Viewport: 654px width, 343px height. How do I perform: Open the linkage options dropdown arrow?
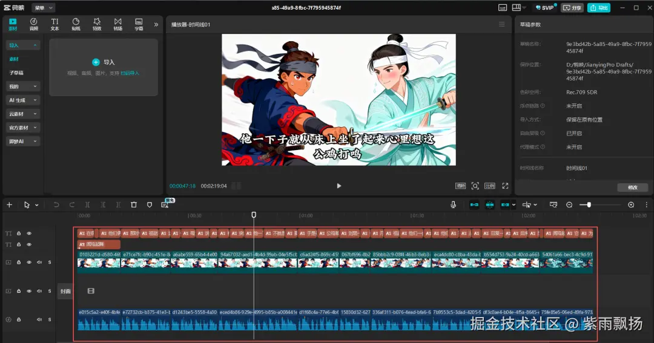[514, 204]
